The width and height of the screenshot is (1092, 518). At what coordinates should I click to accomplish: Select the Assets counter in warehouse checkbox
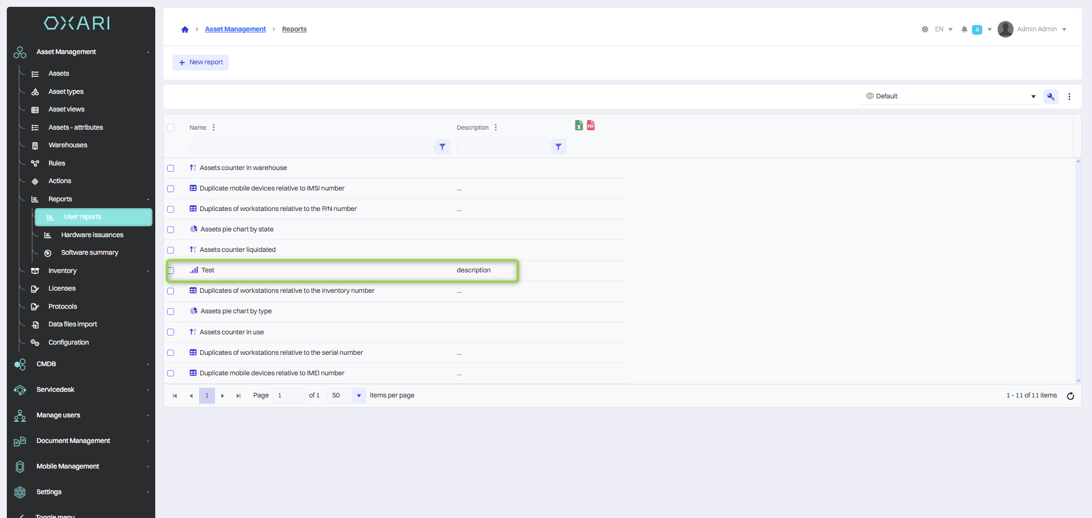171,168
